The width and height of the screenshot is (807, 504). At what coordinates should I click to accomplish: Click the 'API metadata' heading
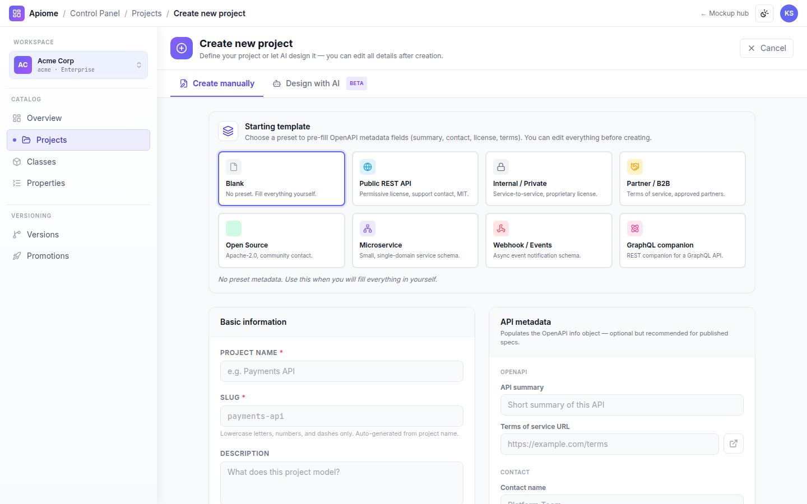526,322
